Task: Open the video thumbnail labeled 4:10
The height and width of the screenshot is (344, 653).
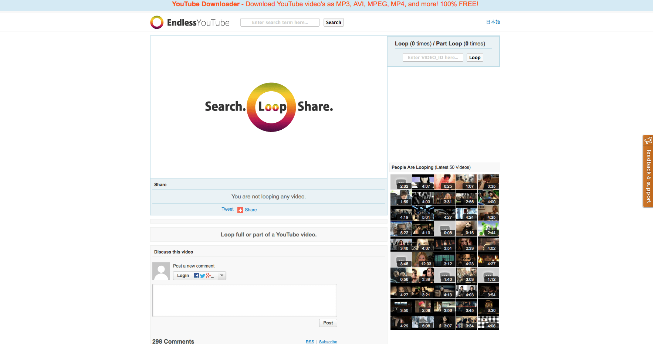Action: [x=423, y=228]
